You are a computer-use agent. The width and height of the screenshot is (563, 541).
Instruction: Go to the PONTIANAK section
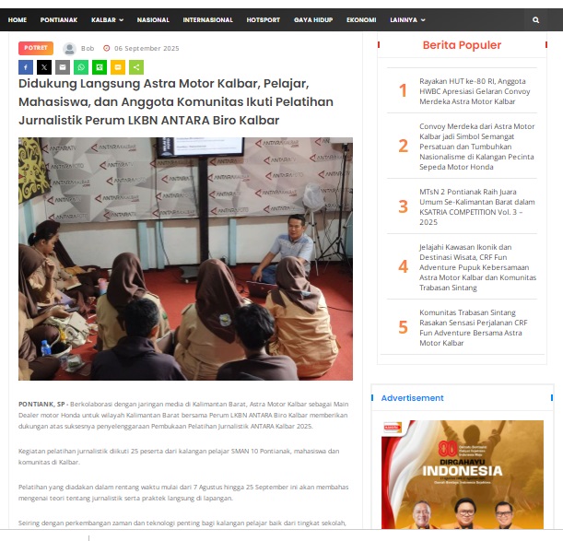[59, 20]
